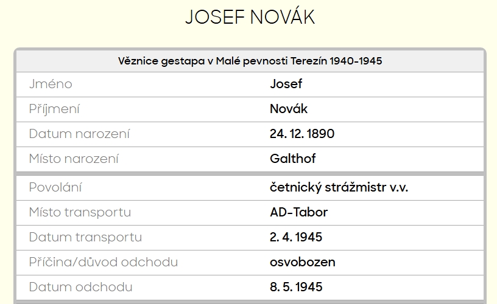Click the Místo narození label
The width and height of the screenshot is (497, 304).
[74, 159]
